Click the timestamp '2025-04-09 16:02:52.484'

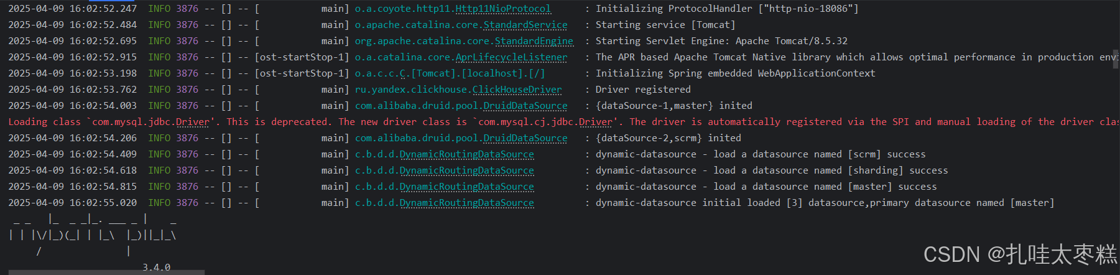click(72, 25)
